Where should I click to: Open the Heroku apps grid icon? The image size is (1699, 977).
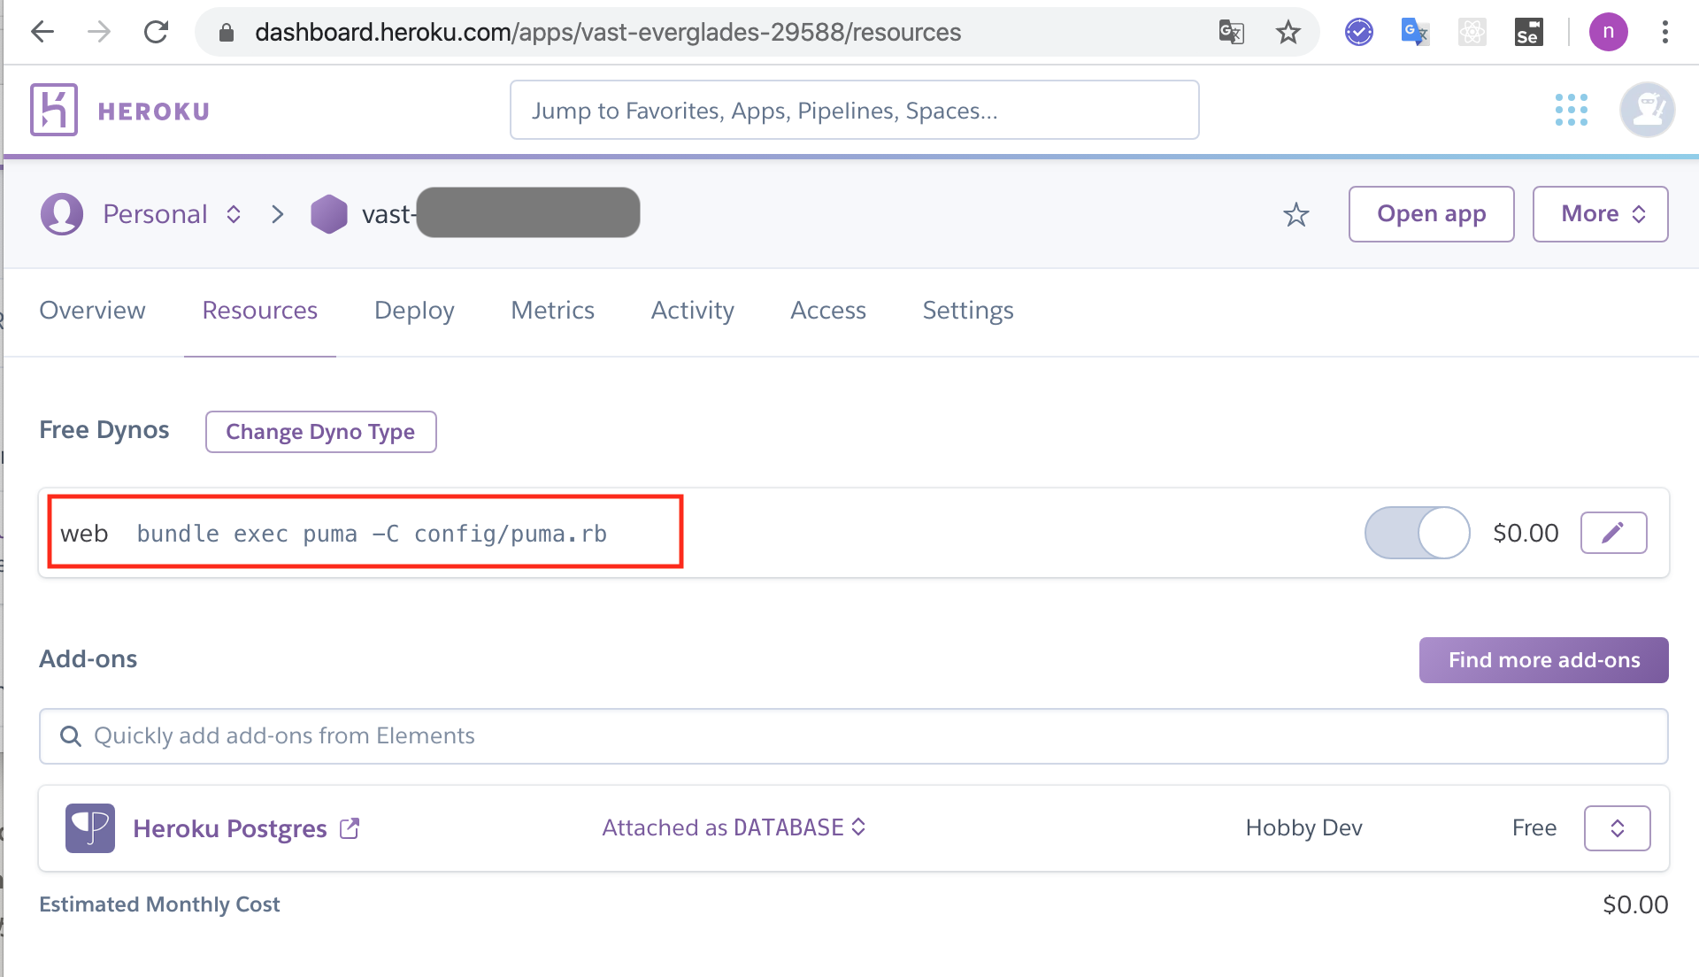point(1571,110)
